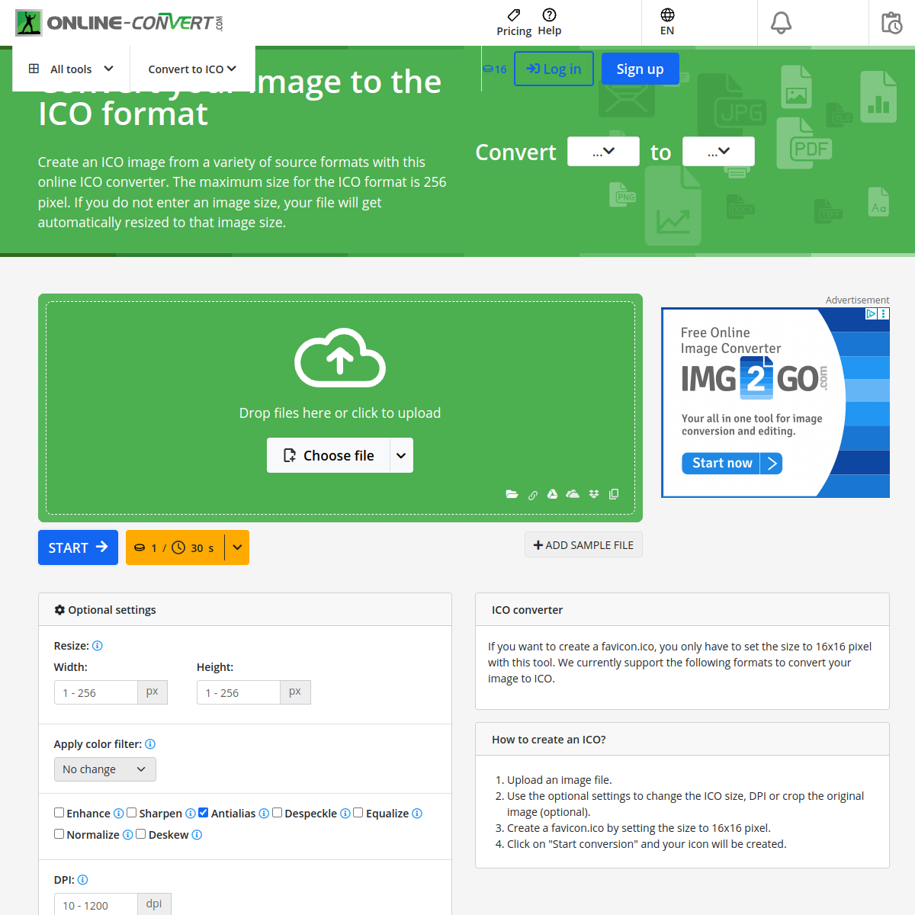Click the OneDrive cloud upload icon
This screenshot has width=915, height=915.
[x=573, y=494]
